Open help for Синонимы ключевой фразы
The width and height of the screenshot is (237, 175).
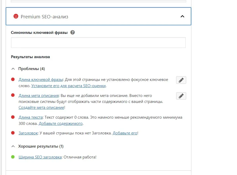tap(72, 33)
